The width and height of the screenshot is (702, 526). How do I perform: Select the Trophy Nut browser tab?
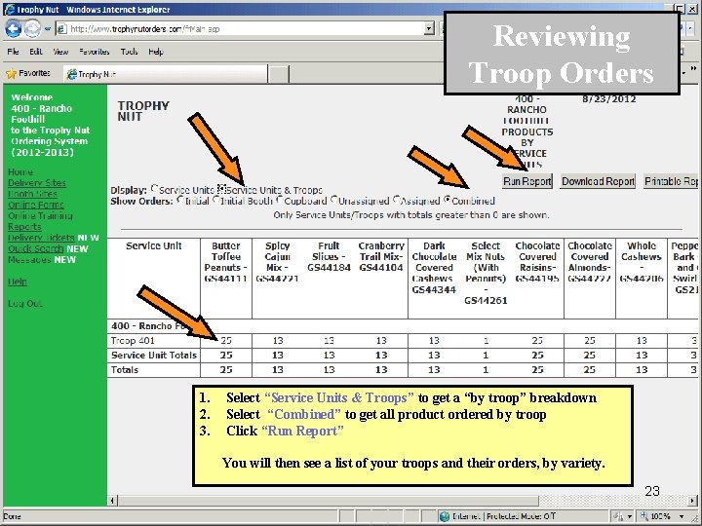pyautogui.click(x=166, y=74)
